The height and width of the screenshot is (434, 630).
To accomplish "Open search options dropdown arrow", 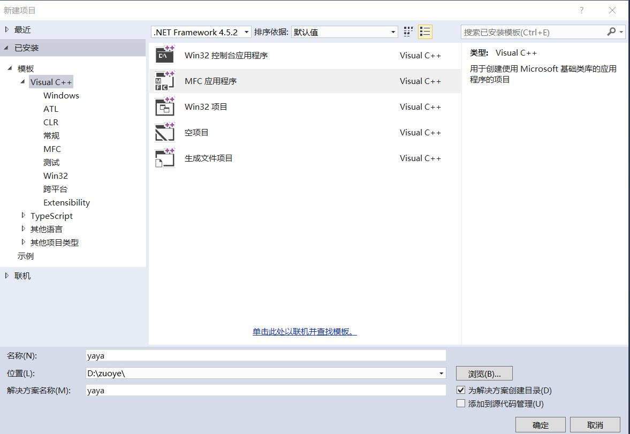I will tap(621, 32).
